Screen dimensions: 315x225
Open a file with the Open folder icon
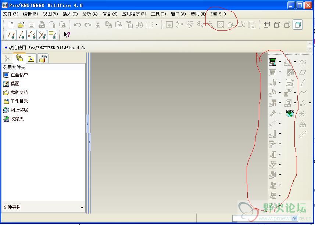click(x=21, y=25)
